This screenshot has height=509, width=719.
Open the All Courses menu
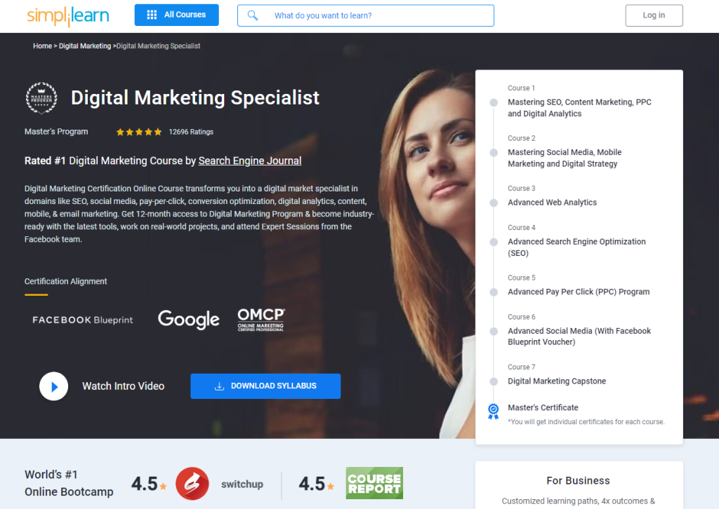[x=176, y=14]
